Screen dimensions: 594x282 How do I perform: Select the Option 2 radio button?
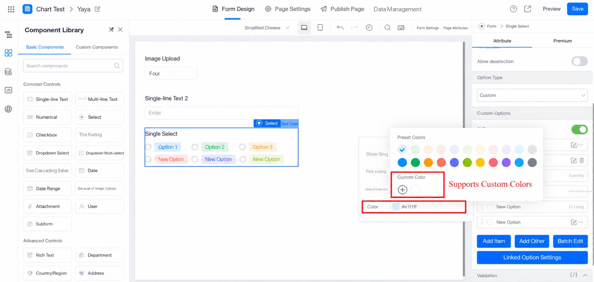pos(195,147)
